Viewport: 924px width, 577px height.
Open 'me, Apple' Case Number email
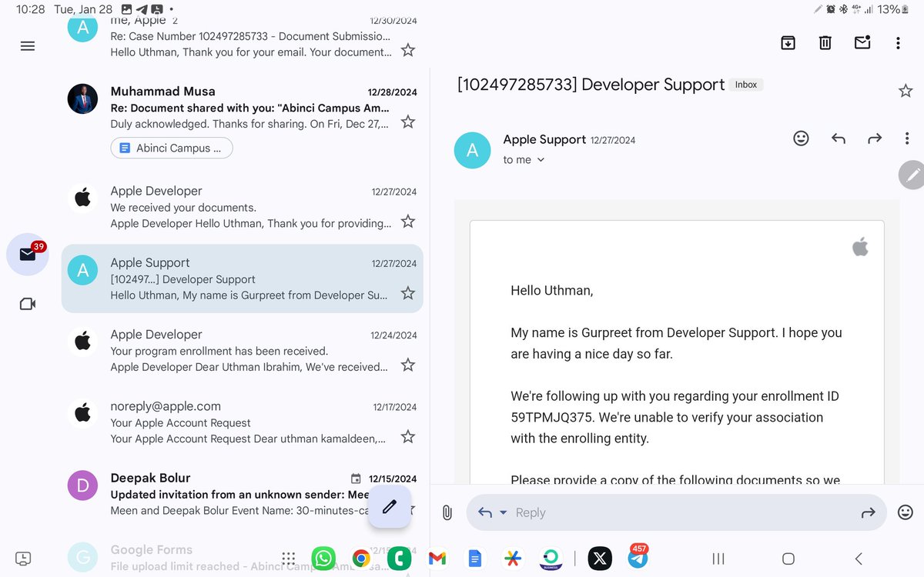coord(242,36)
